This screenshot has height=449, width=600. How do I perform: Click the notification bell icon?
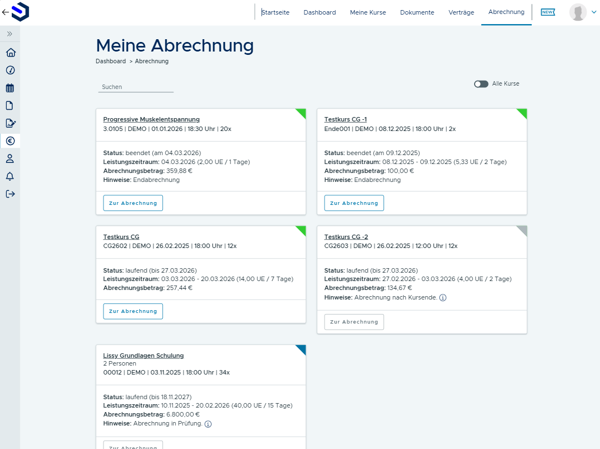(10, 176)
